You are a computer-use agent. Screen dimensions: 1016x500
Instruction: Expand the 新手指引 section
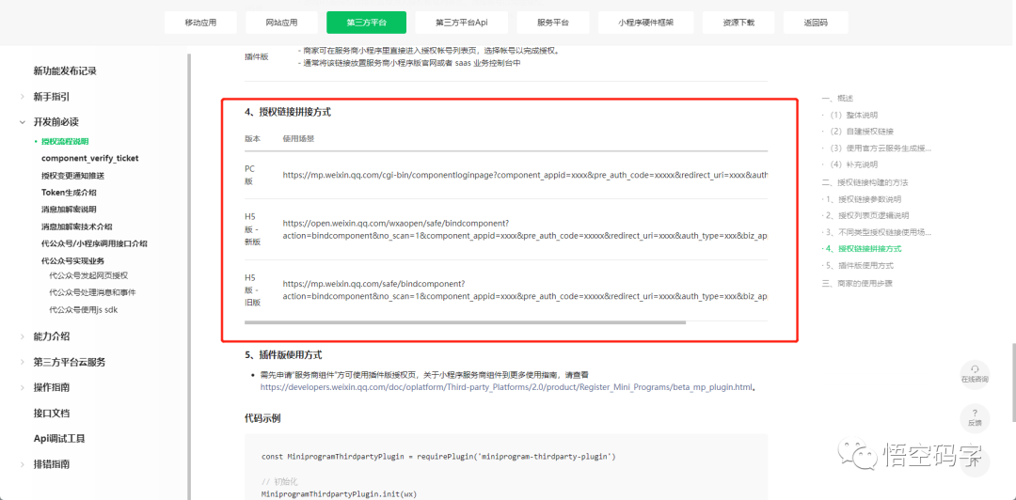[x=24, y=97]
